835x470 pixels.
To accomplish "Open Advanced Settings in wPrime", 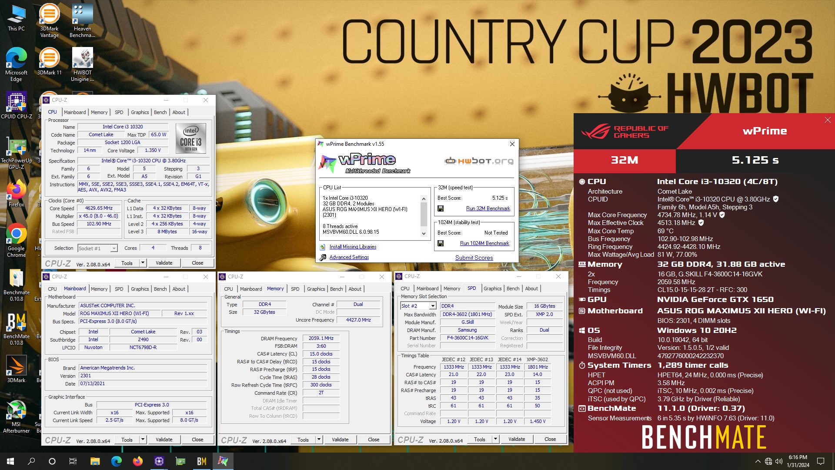I will (349, 257).
